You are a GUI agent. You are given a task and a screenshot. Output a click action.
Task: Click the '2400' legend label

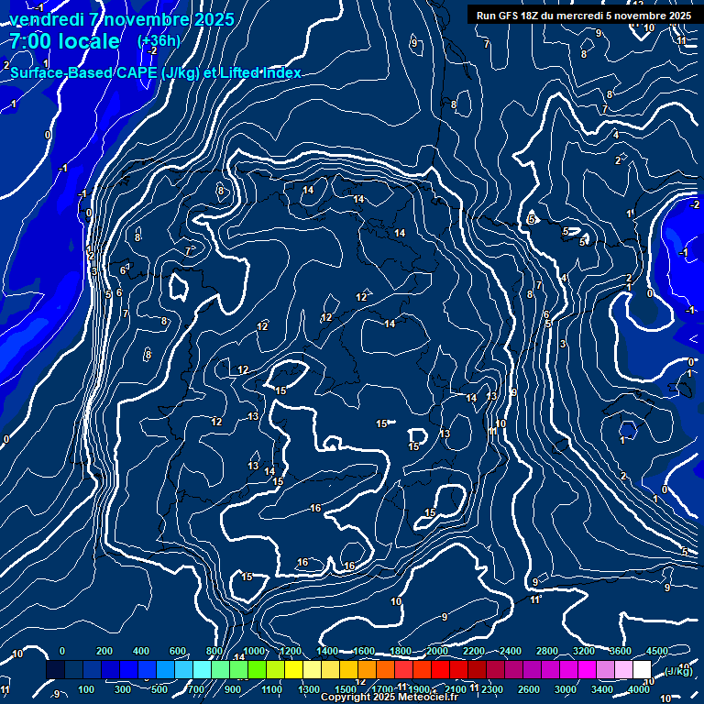click(x=511, y=651)
